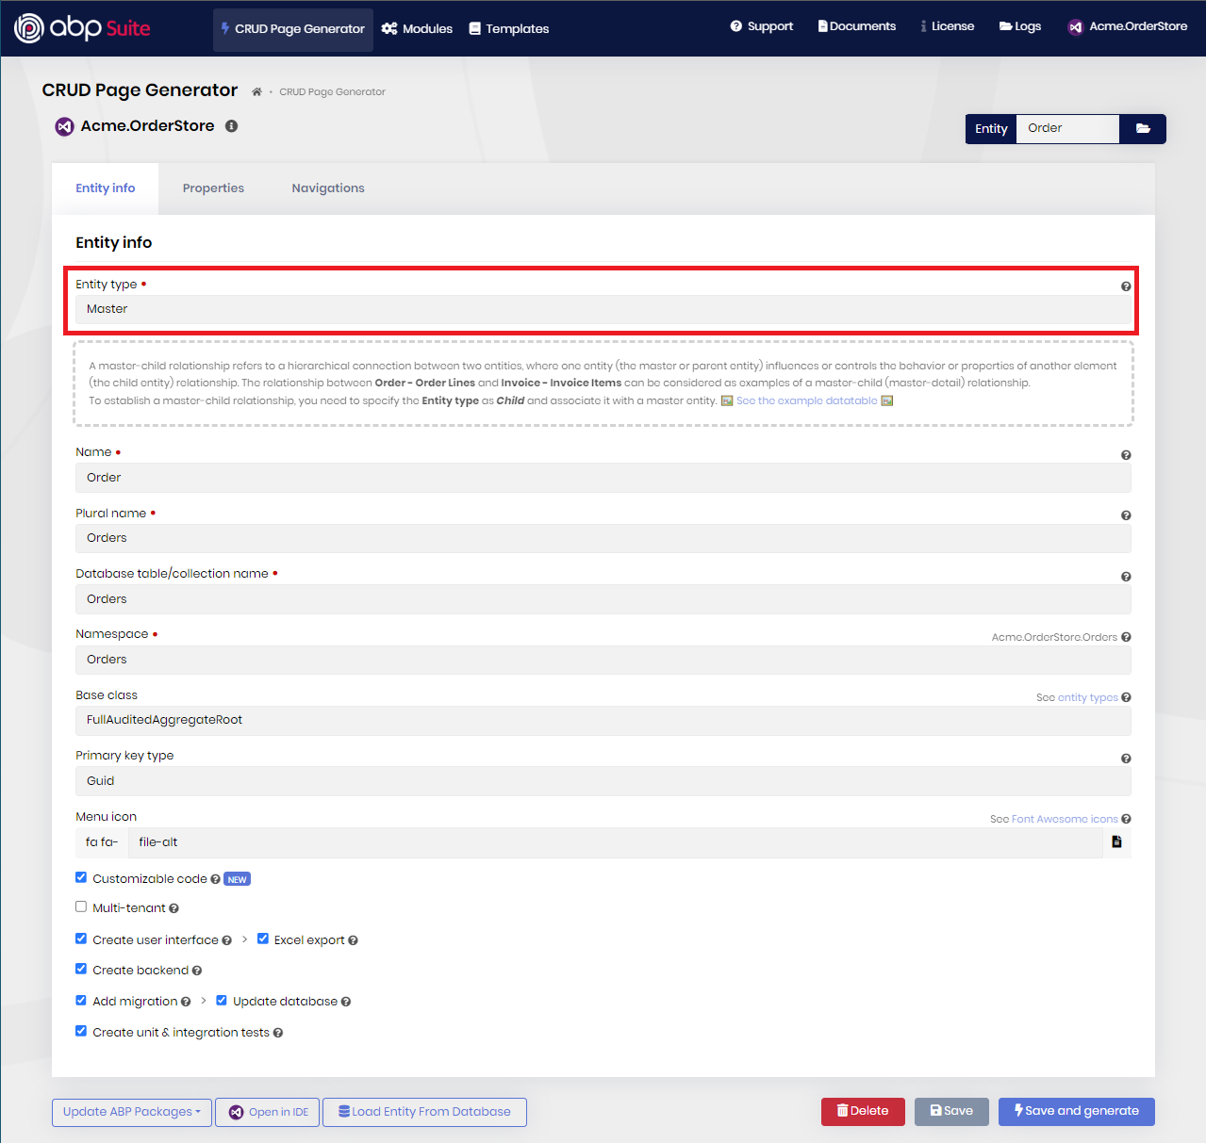The image size is (1206, 1143).
Task: Click the Plural name input field
Action: tap(603, 538)
